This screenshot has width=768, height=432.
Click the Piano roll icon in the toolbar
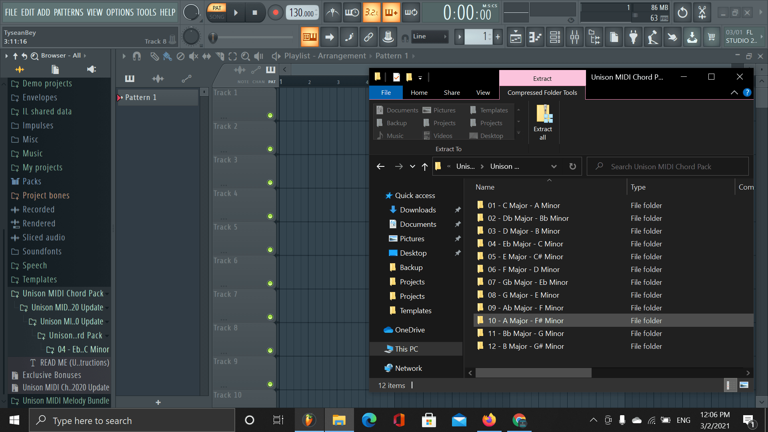click(x=535, y=37)
